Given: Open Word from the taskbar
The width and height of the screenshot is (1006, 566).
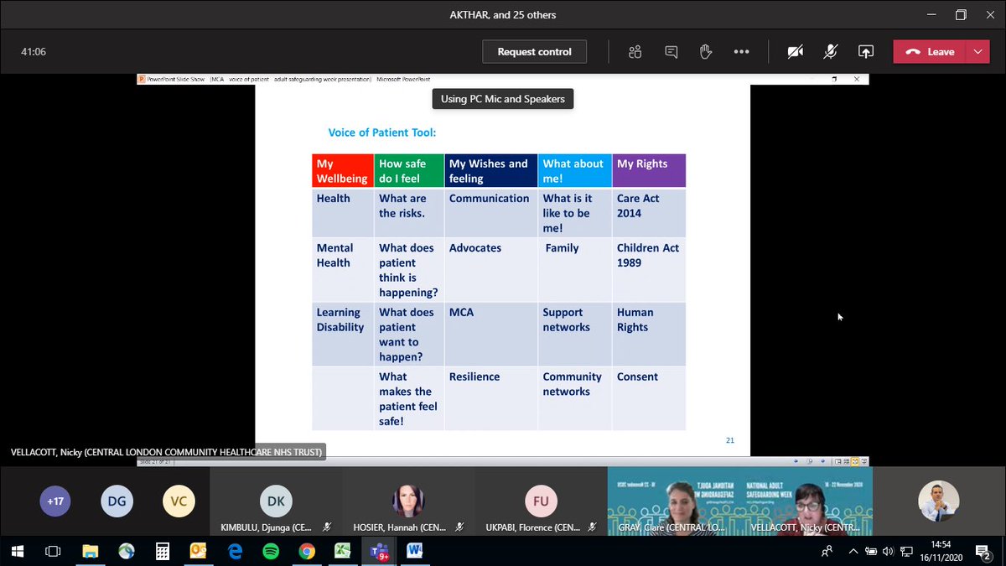Looking at the screenshot, I should 416,551.
